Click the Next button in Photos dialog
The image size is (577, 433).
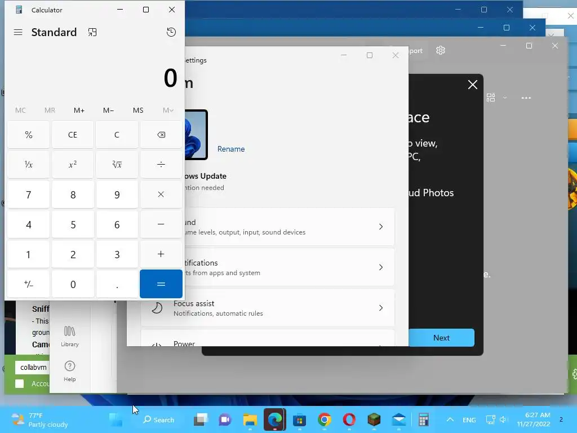tap(441, 338)
